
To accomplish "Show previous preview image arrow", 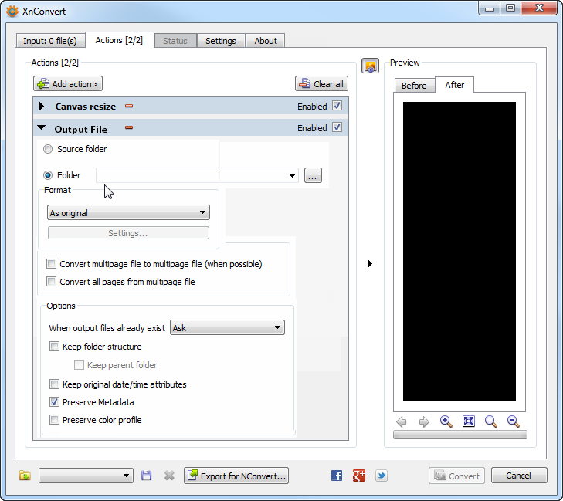I will 402,421.
